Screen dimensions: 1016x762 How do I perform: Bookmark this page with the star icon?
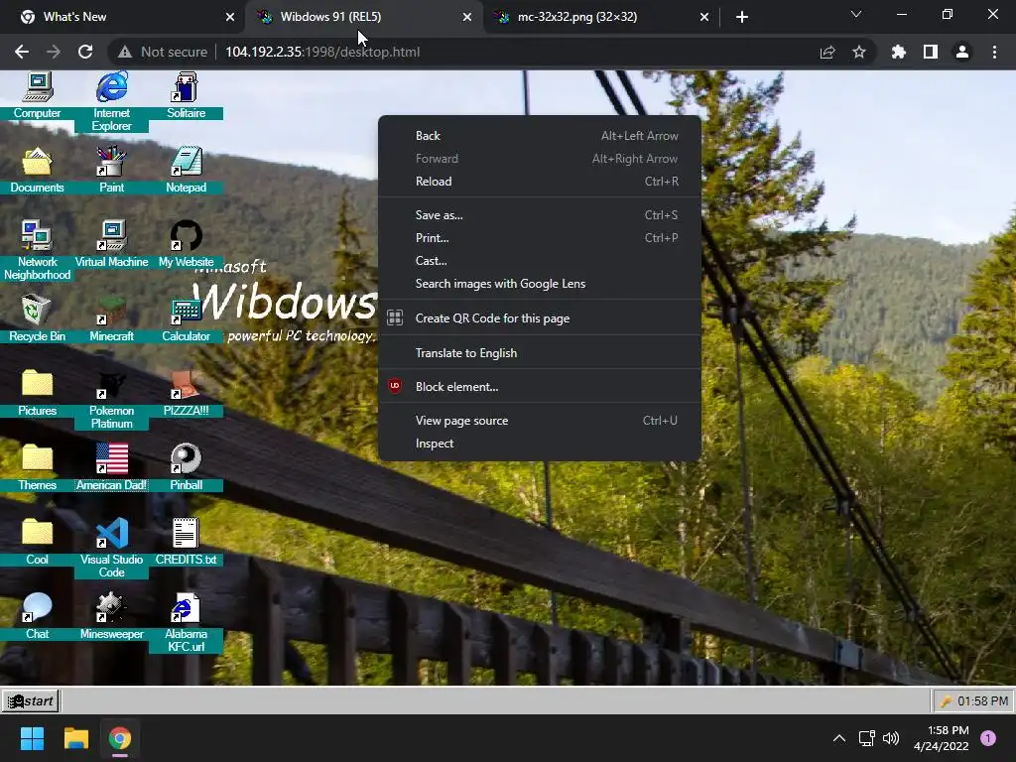(859, 52)
